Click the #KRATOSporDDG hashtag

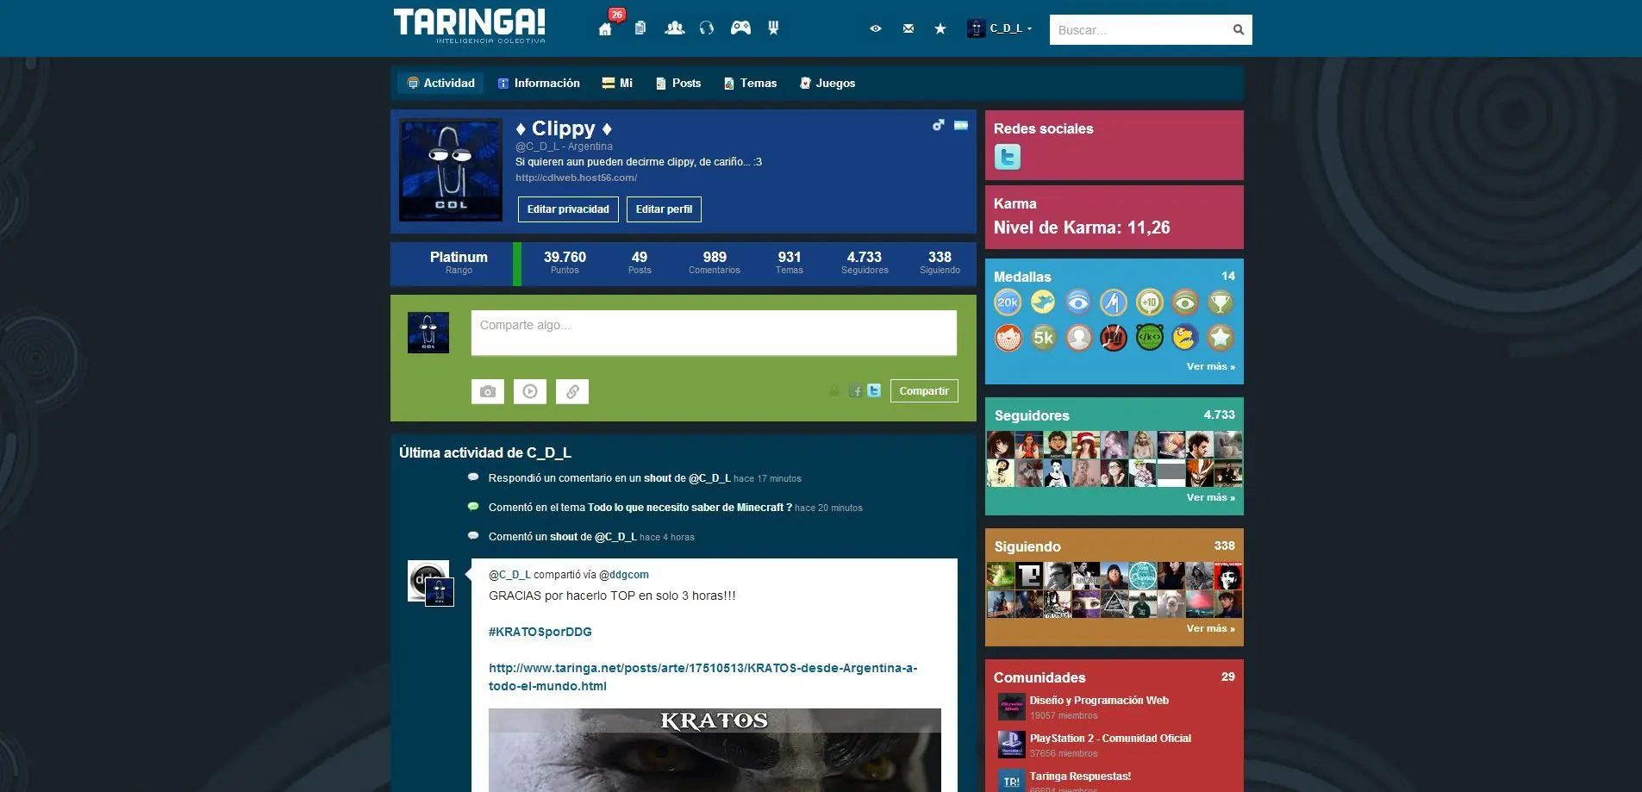point(540,632)
